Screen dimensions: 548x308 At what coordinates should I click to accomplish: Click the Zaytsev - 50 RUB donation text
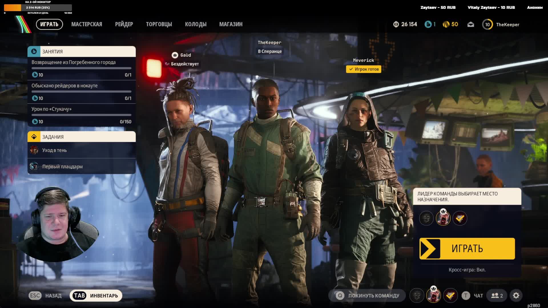pyautogui.click(x=438, y=7)
